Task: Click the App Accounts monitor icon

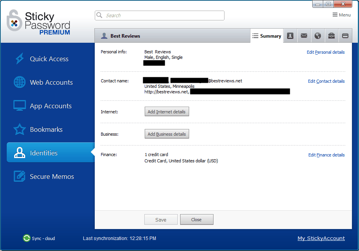Action: point(19,105)
